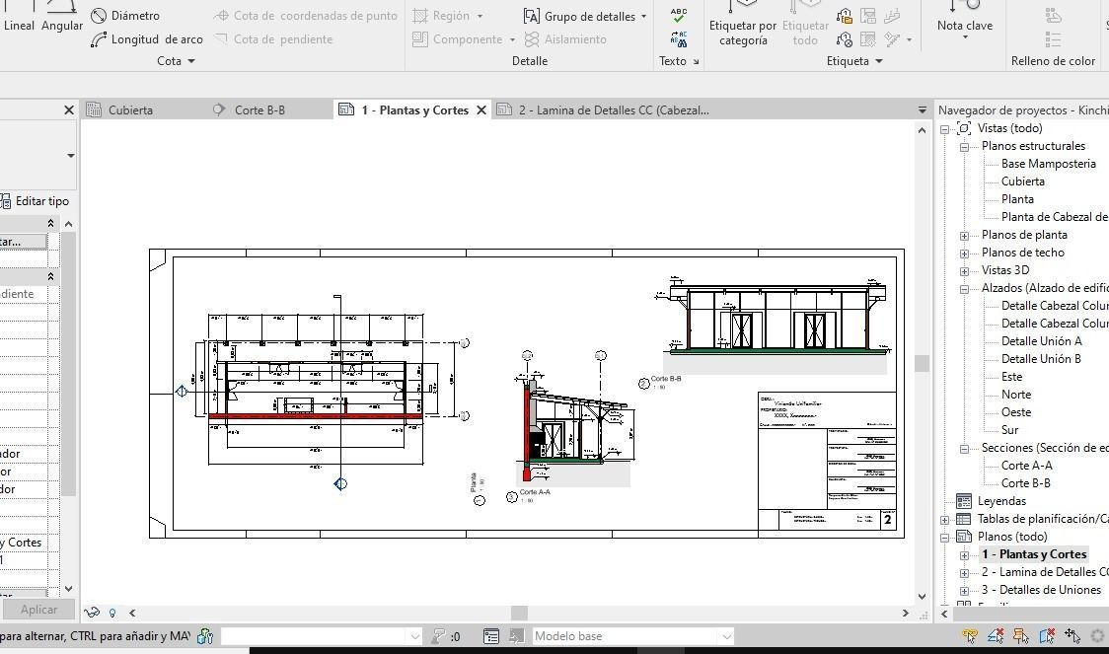The height and width of the screenshot is (654, 1109).
Task: Expand the Planos de techo node
Action: pyautogui.click(x=964, y=254)
